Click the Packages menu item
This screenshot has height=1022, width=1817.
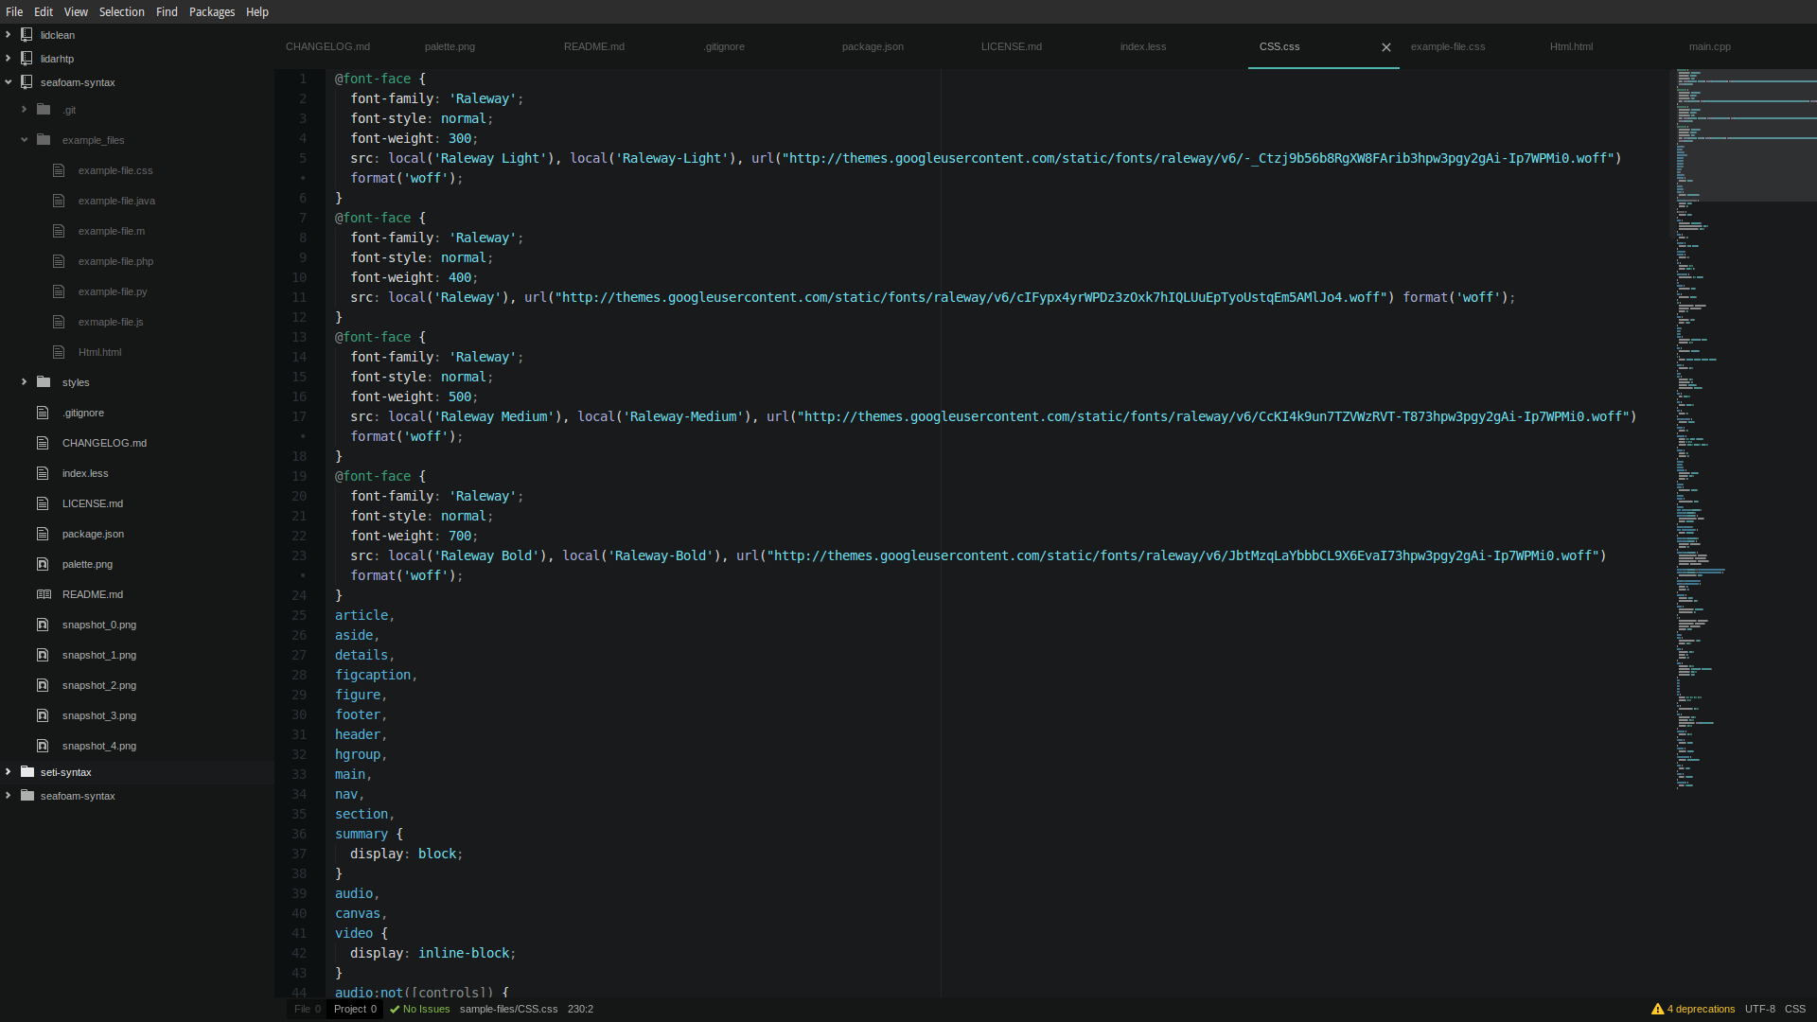210,11
